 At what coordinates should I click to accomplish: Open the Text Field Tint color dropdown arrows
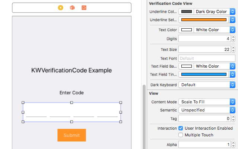coord(232,74)
